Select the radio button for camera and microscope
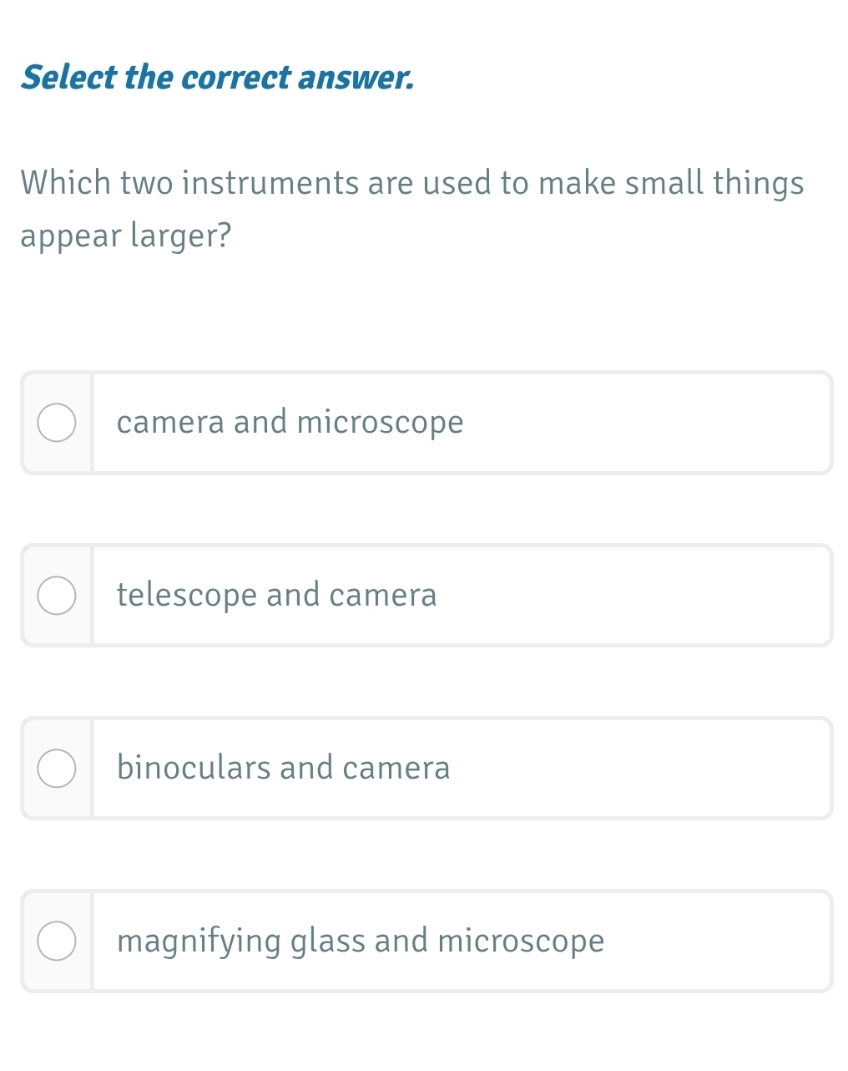Image resolution: width=848 pixels, height=1071 pixels. pyautogui.click(x=57, y=423)
